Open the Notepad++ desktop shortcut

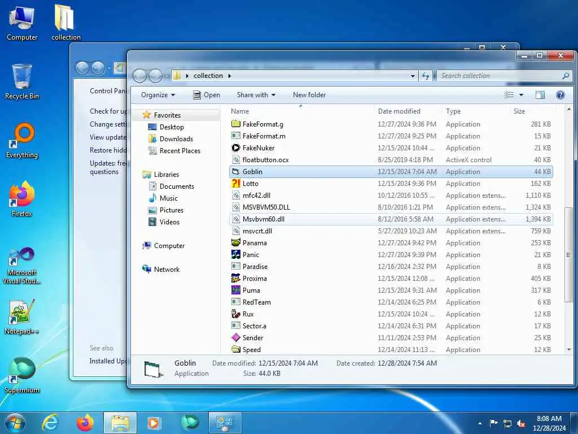22,317
